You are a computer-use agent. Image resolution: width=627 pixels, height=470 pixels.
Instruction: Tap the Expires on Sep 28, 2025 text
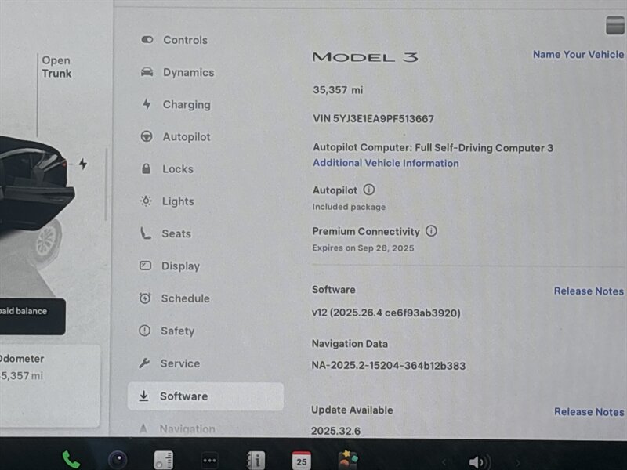click(x=363, y=248)
